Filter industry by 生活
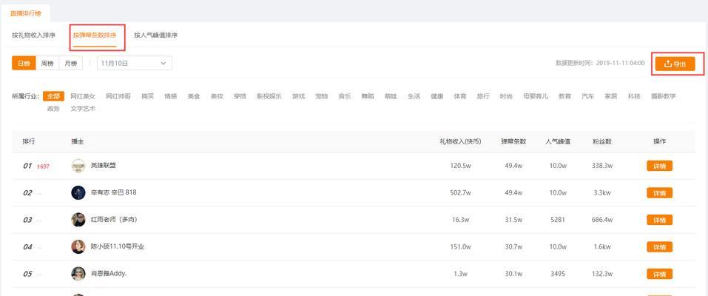 pyautogui.click(x=414, y=96)
